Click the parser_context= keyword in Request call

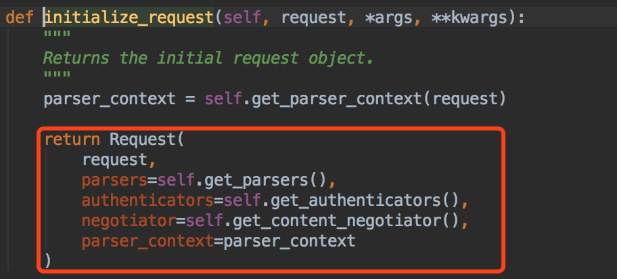pyautogui.click(x=142, y=241)
